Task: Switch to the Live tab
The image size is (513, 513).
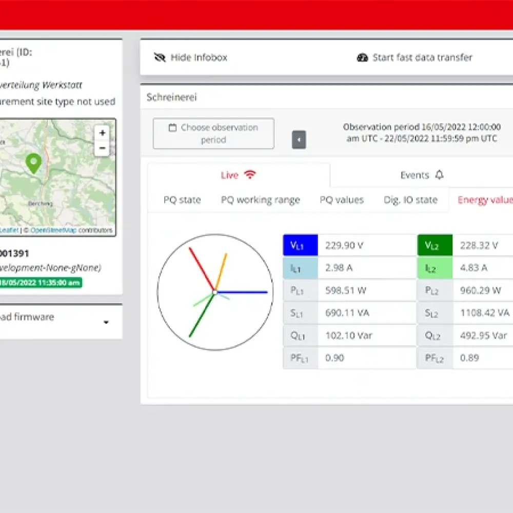Action: point(239,175)
